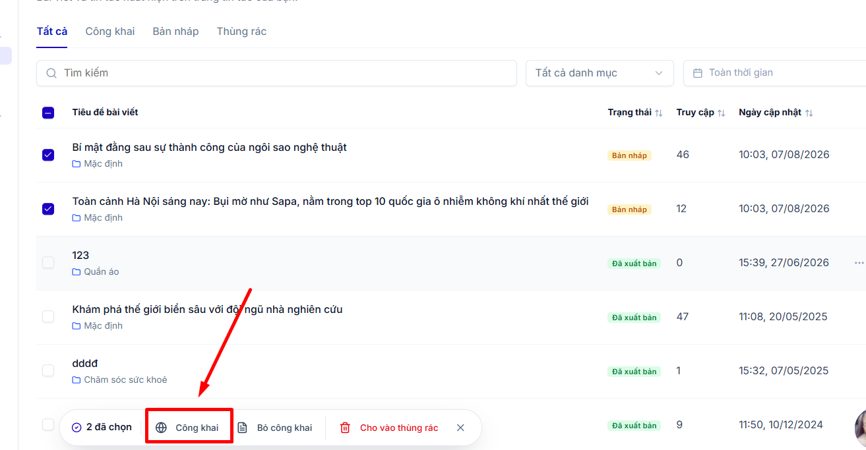The image size is (866, 450).
Task: Open the Tất cả danh mục dropdown
Action: 600,73
